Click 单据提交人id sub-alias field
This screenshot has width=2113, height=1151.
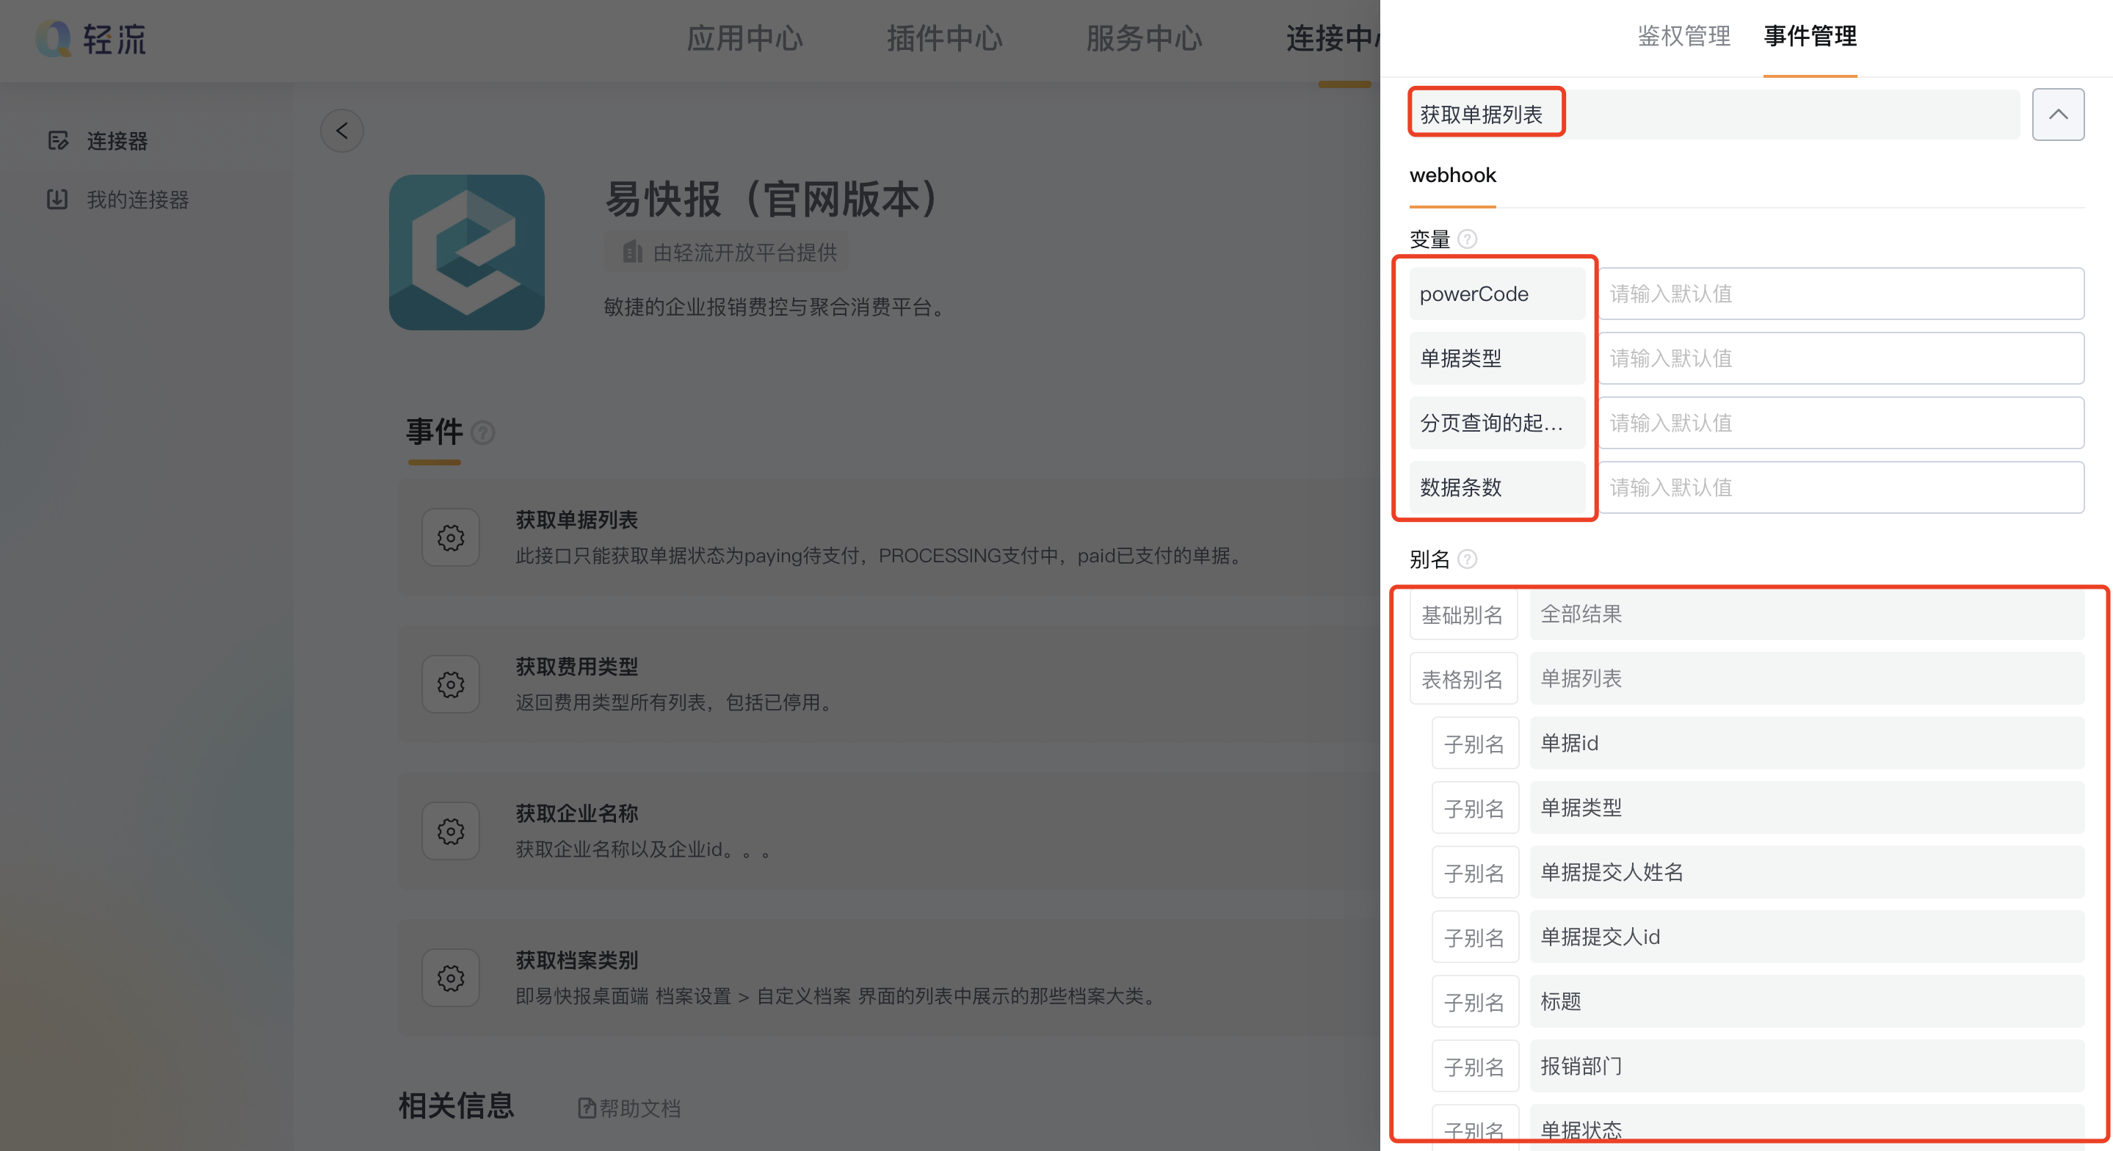point(1807,937)
